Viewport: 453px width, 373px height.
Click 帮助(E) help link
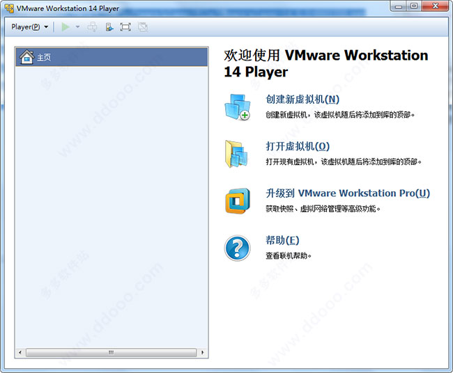click(x=282, y=240)
